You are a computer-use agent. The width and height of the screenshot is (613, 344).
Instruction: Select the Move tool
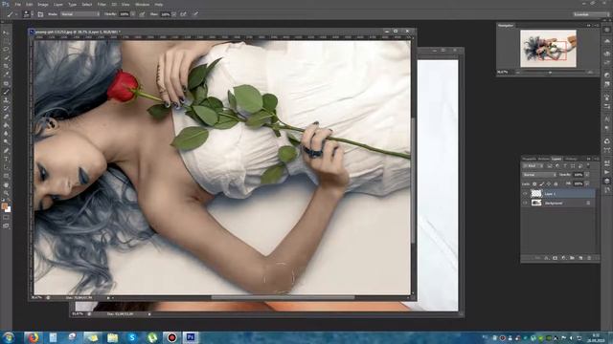coord(6,32)
